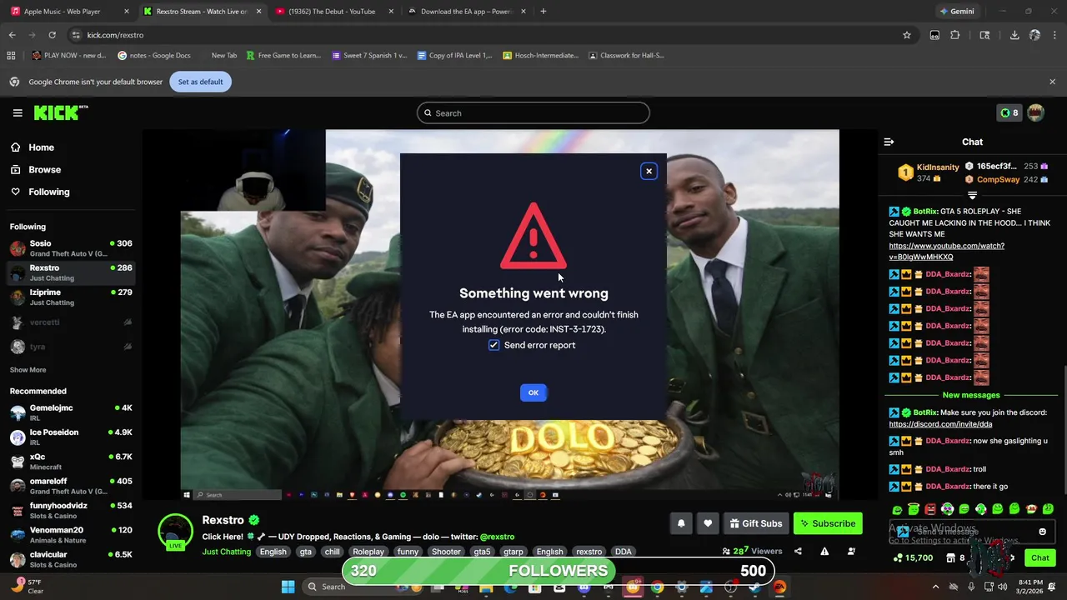Open the Kick points balance showing 8
1067x600 pixels.
click(1009, 112)
